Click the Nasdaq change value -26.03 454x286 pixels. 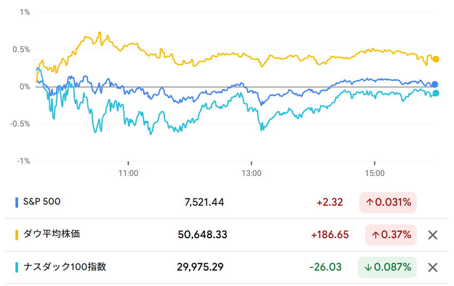click(x=325, y=267)
